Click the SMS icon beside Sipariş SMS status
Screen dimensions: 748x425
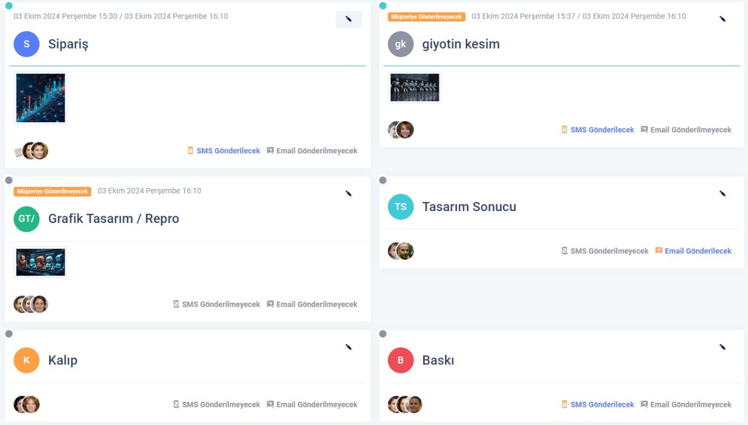[x=189, y=151]
